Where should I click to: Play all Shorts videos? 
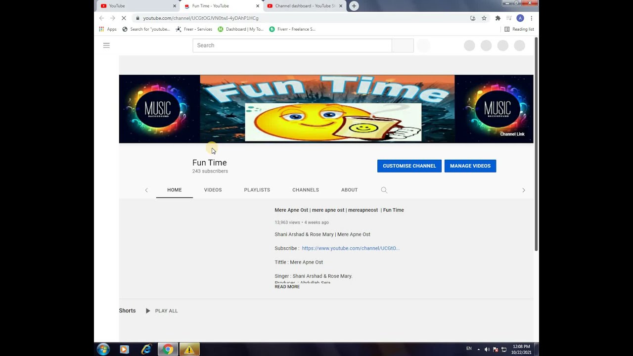(162, 311)
